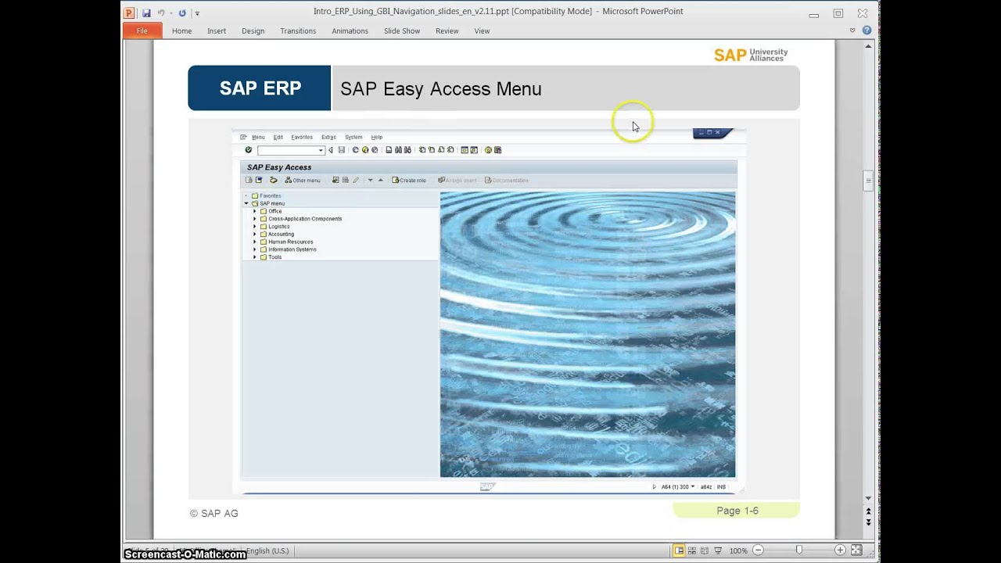
Task: Click the green Enter checkmark in SAP toolbar
Action: [249, 150]
